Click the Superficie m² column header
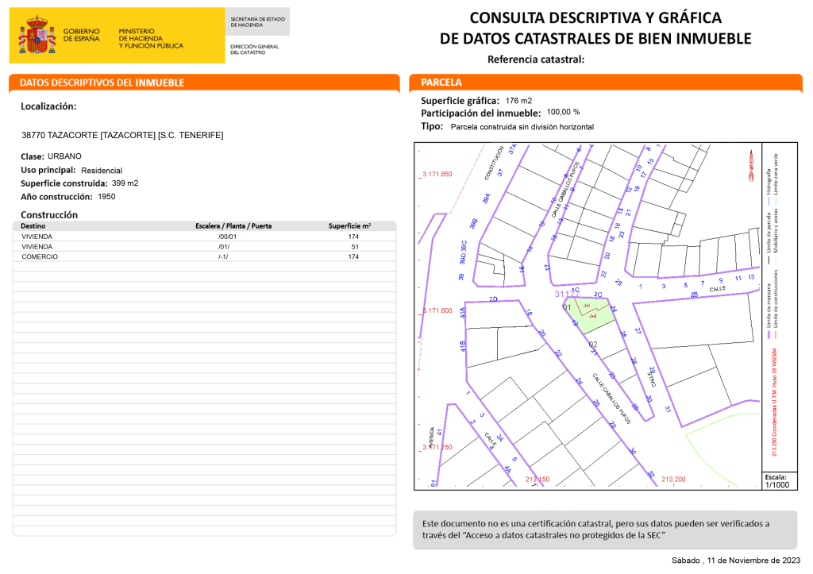This screenshot has width=813, height=574. 349,226
